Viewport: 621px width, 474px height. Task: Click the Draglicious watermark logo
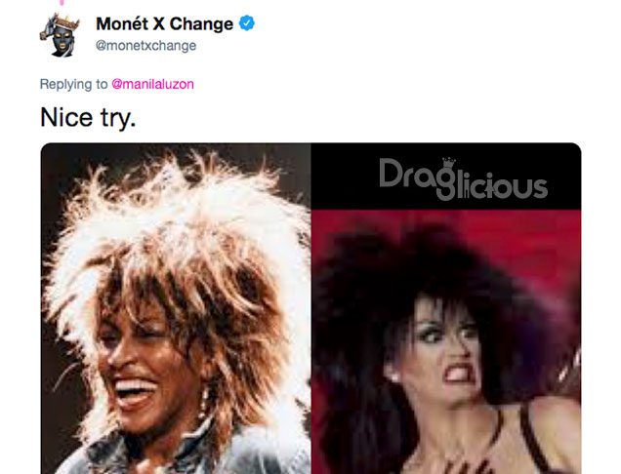point(463,178)
